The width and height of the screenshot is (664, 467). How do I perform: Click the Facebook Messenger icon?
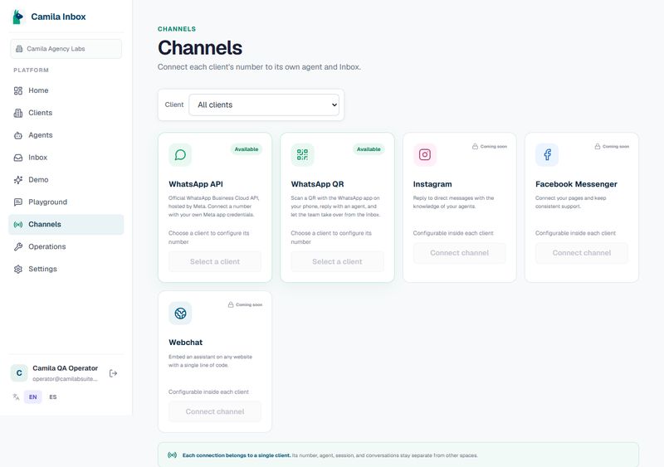(x=547, y=155)
